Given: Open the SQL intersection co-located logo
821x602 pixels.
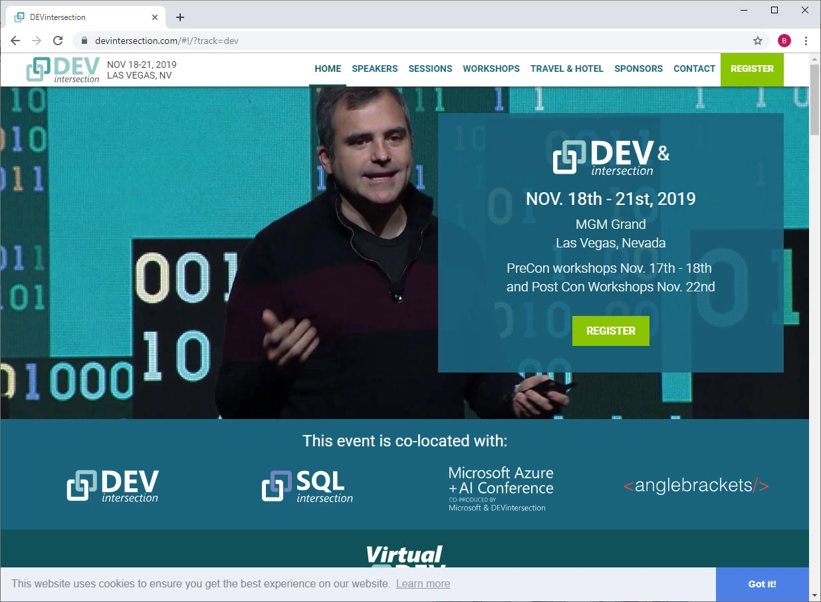Looking at the screenshot, I should point(307,486).
